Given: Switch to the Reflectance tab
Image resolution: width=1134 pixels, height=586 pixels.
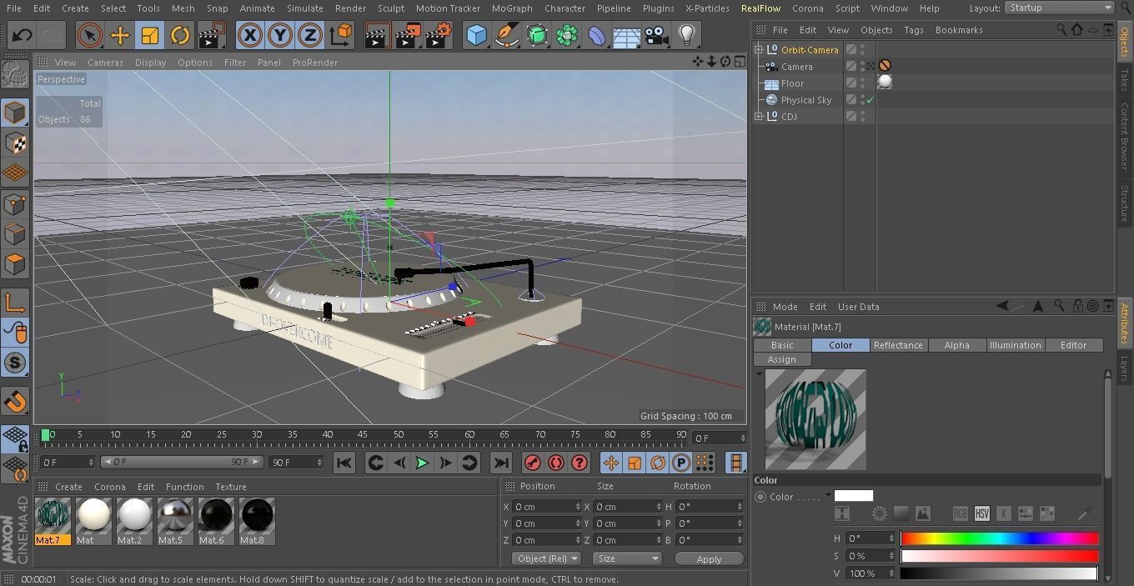Looking at the screenshot, I should coord(898,345).
